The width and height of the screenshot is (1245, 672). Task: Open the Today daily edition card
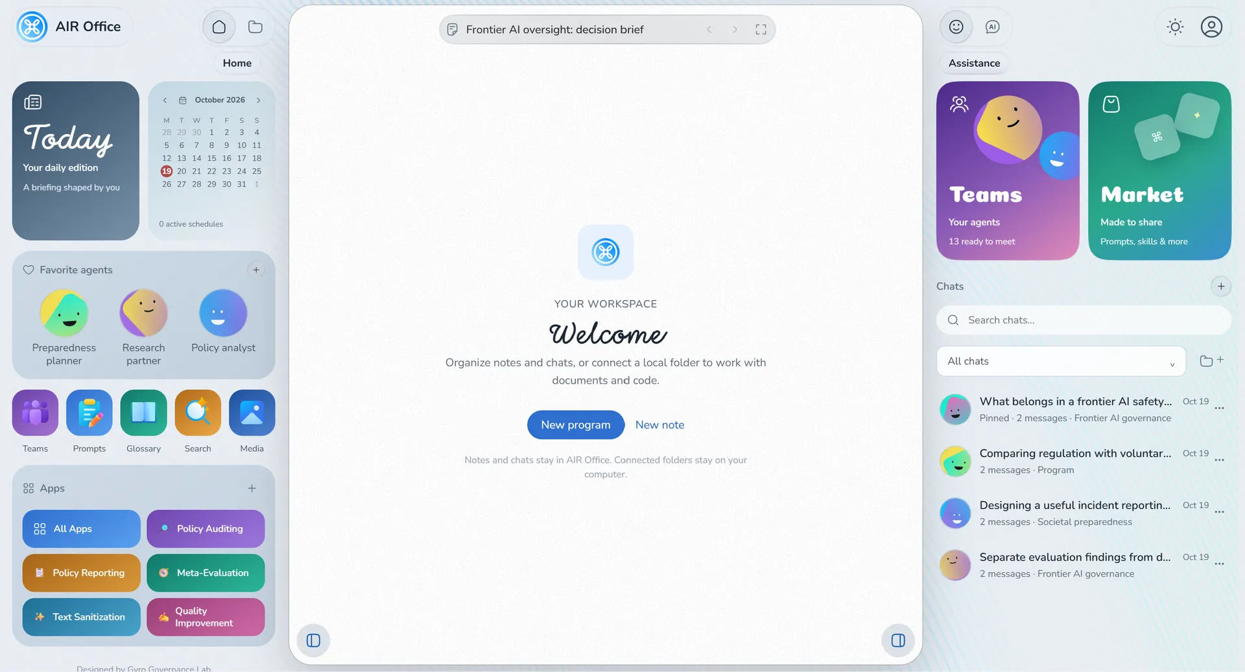(76, 161)
